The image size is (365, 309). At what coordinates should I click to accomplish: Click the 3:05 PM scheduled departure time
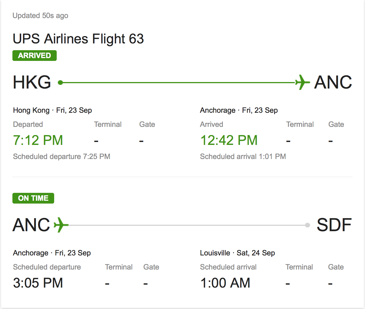pyautogui.click(x=38, y=283)
